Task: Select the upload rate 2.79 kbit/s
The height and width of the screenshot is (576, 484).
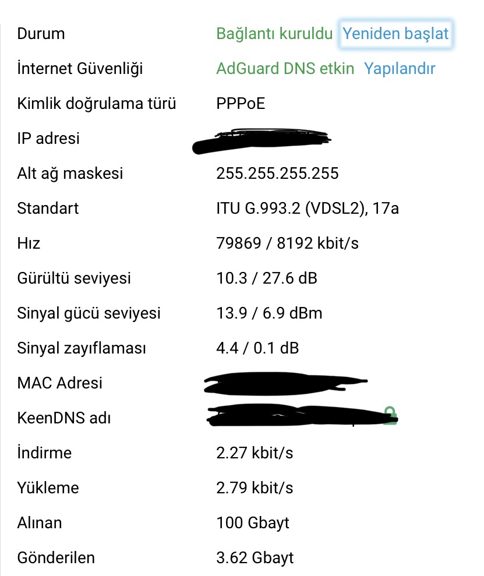Action: tap(255, 487)
